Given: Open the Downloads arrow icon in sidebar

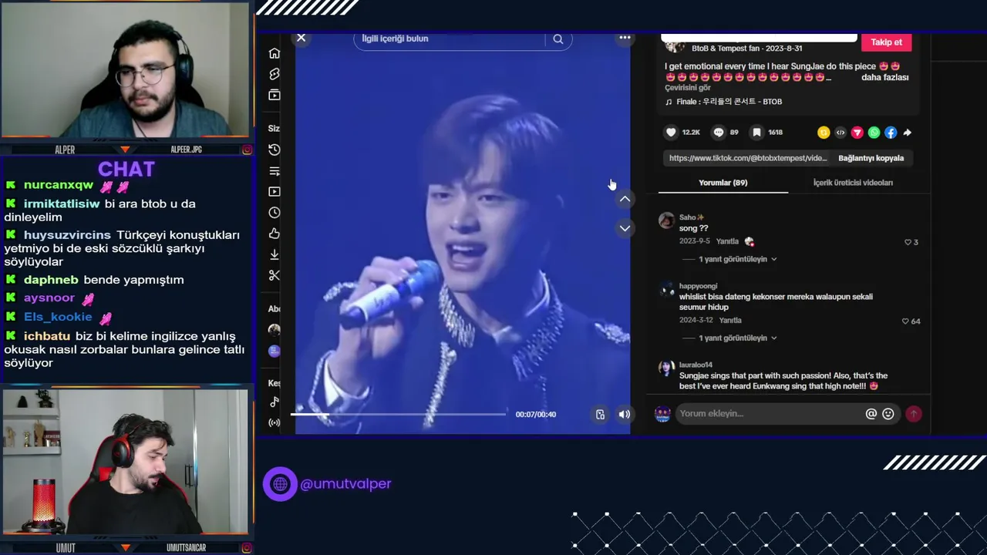Looking at the screenshot, I should pos(275,254).
